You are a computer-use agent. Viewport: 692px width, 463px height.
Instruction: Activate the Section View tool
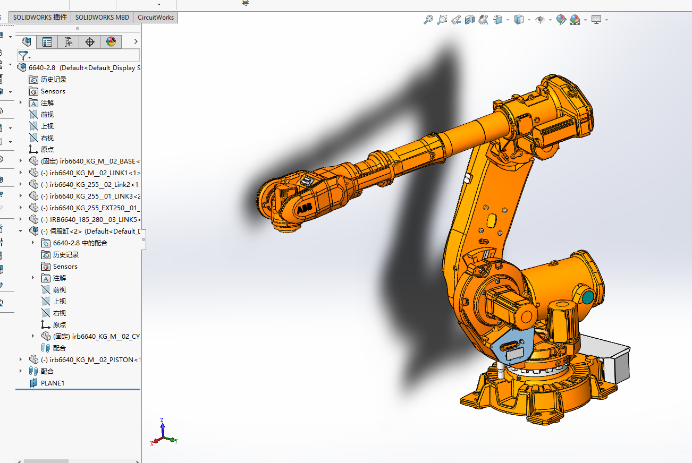click(469, 20)
